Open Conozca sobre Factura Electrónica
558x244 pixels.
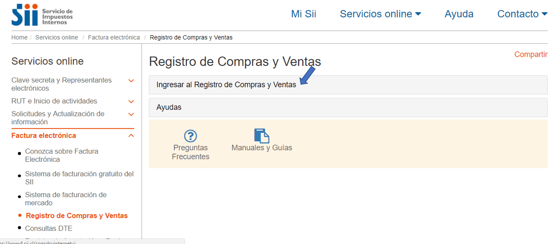click(62, 155)
